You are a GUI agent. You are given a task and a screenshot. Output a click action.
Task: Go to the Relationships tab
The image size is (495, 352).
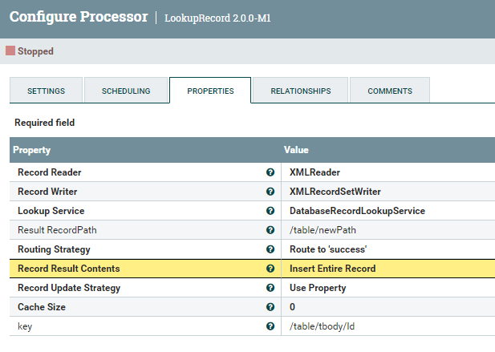point(300,91)
